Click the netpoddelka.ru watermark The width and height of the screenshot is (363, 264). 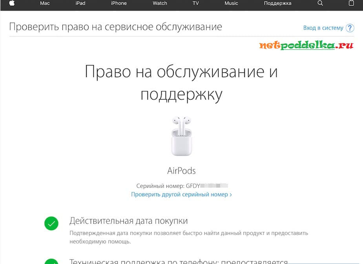pos(306,46)
